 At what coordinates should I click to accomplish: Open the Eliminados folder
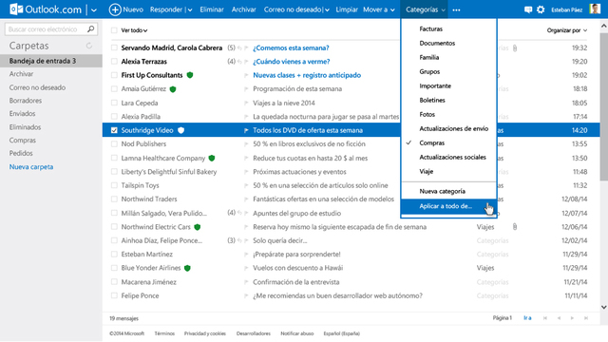click(x=25, y=127)
